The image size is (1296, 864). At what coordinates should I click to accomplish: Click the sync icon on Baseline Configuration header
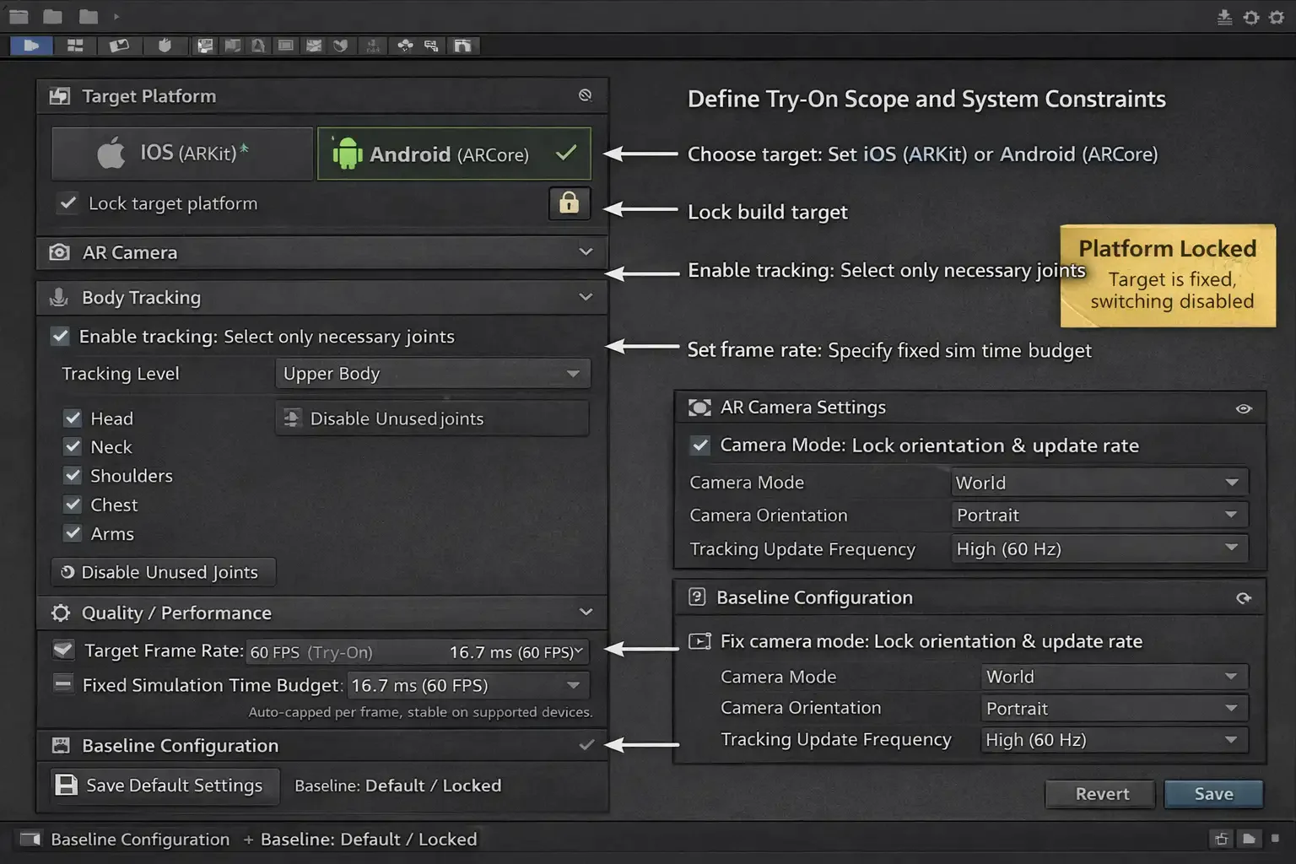[1244, 597]
